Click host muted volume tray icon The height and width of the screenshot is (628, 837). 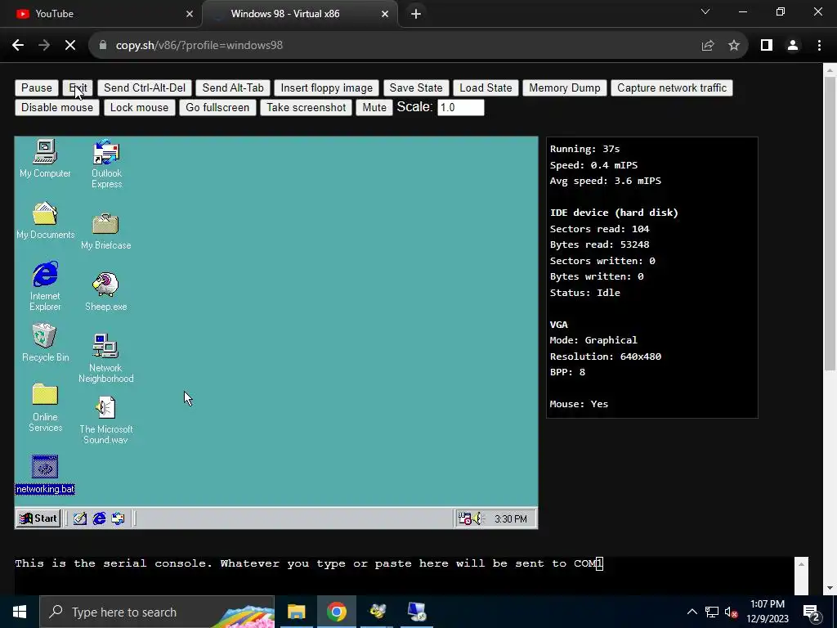[x=731, y=612]
